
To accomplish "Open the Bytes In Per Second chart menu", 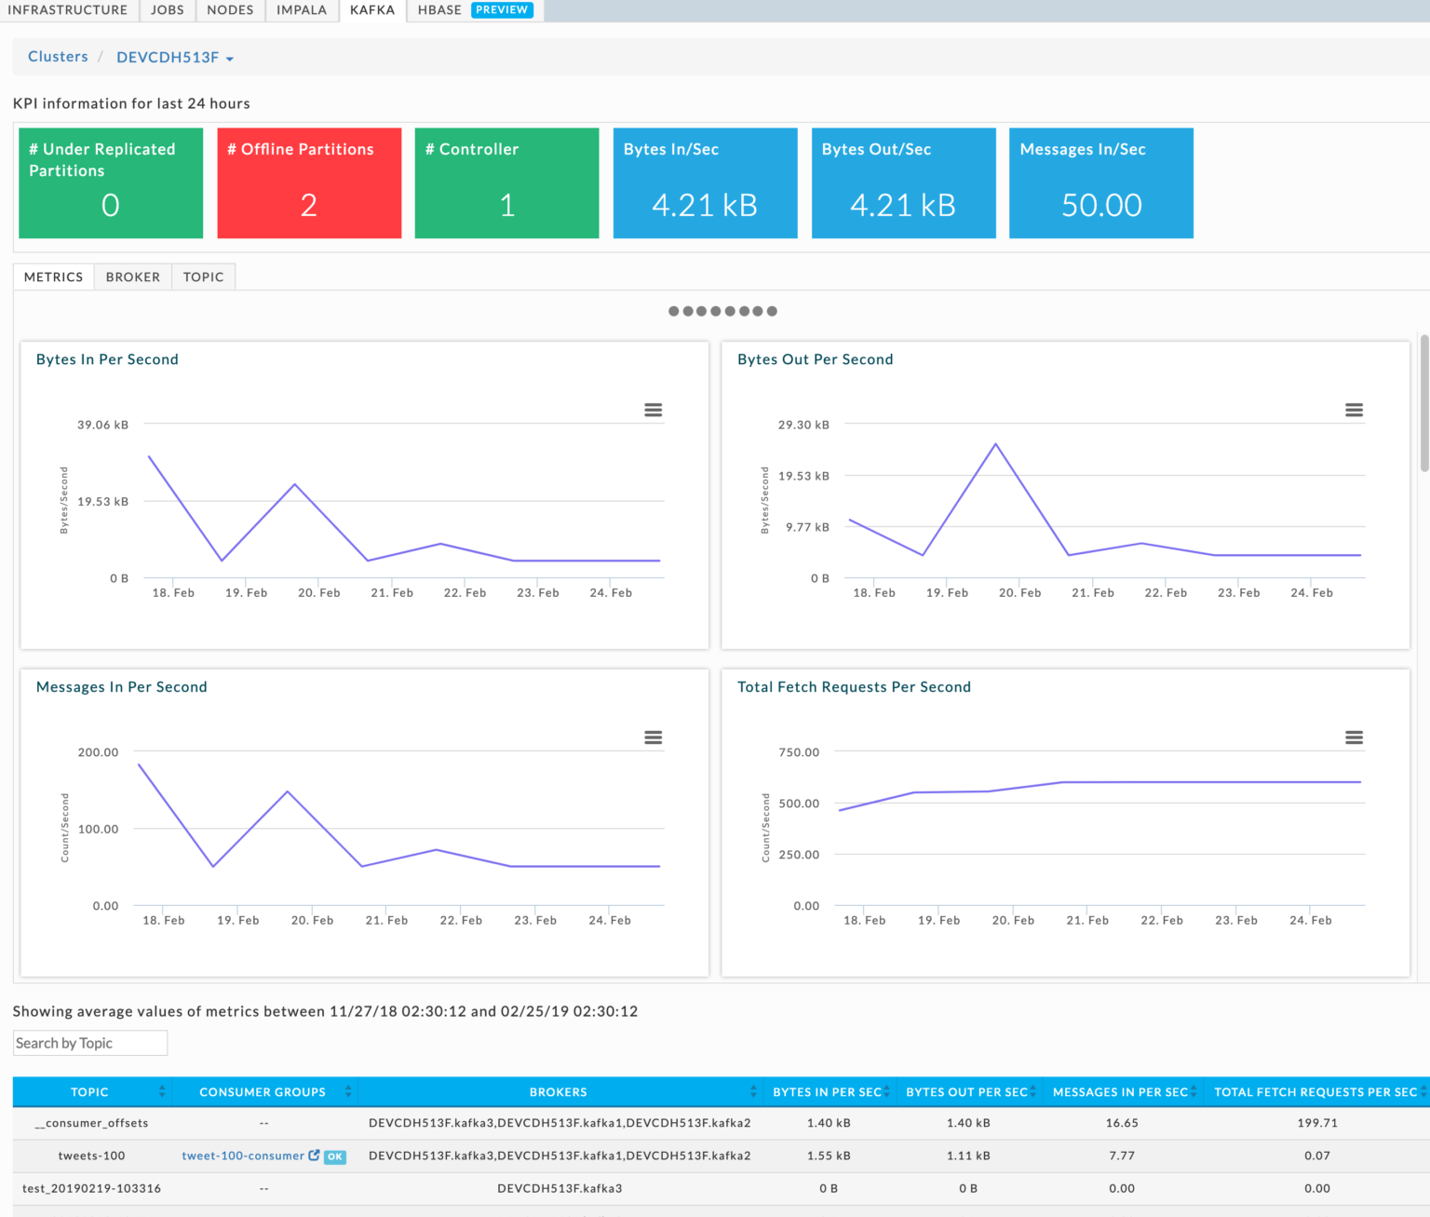I will pos(654,410).
